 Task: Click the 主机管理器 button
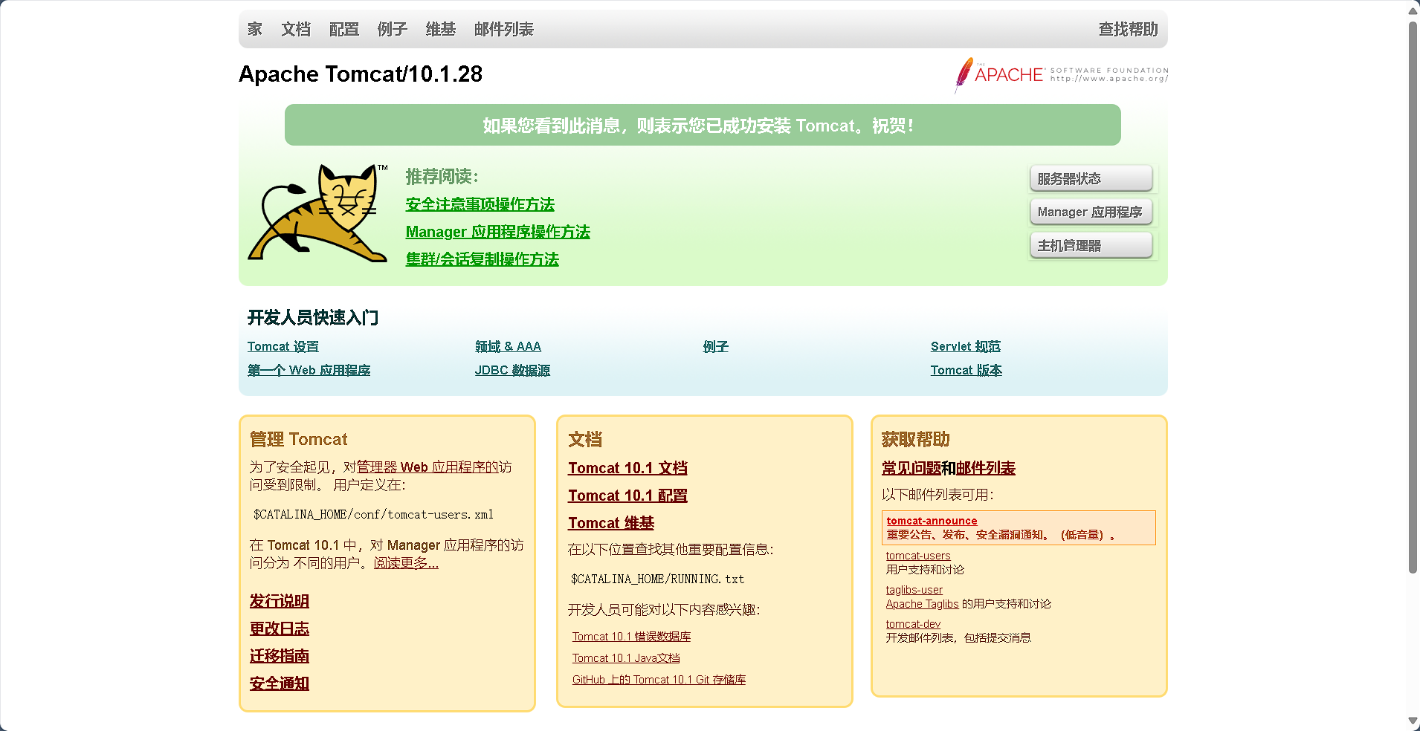pyautogui.click(x=1091, y=245)
